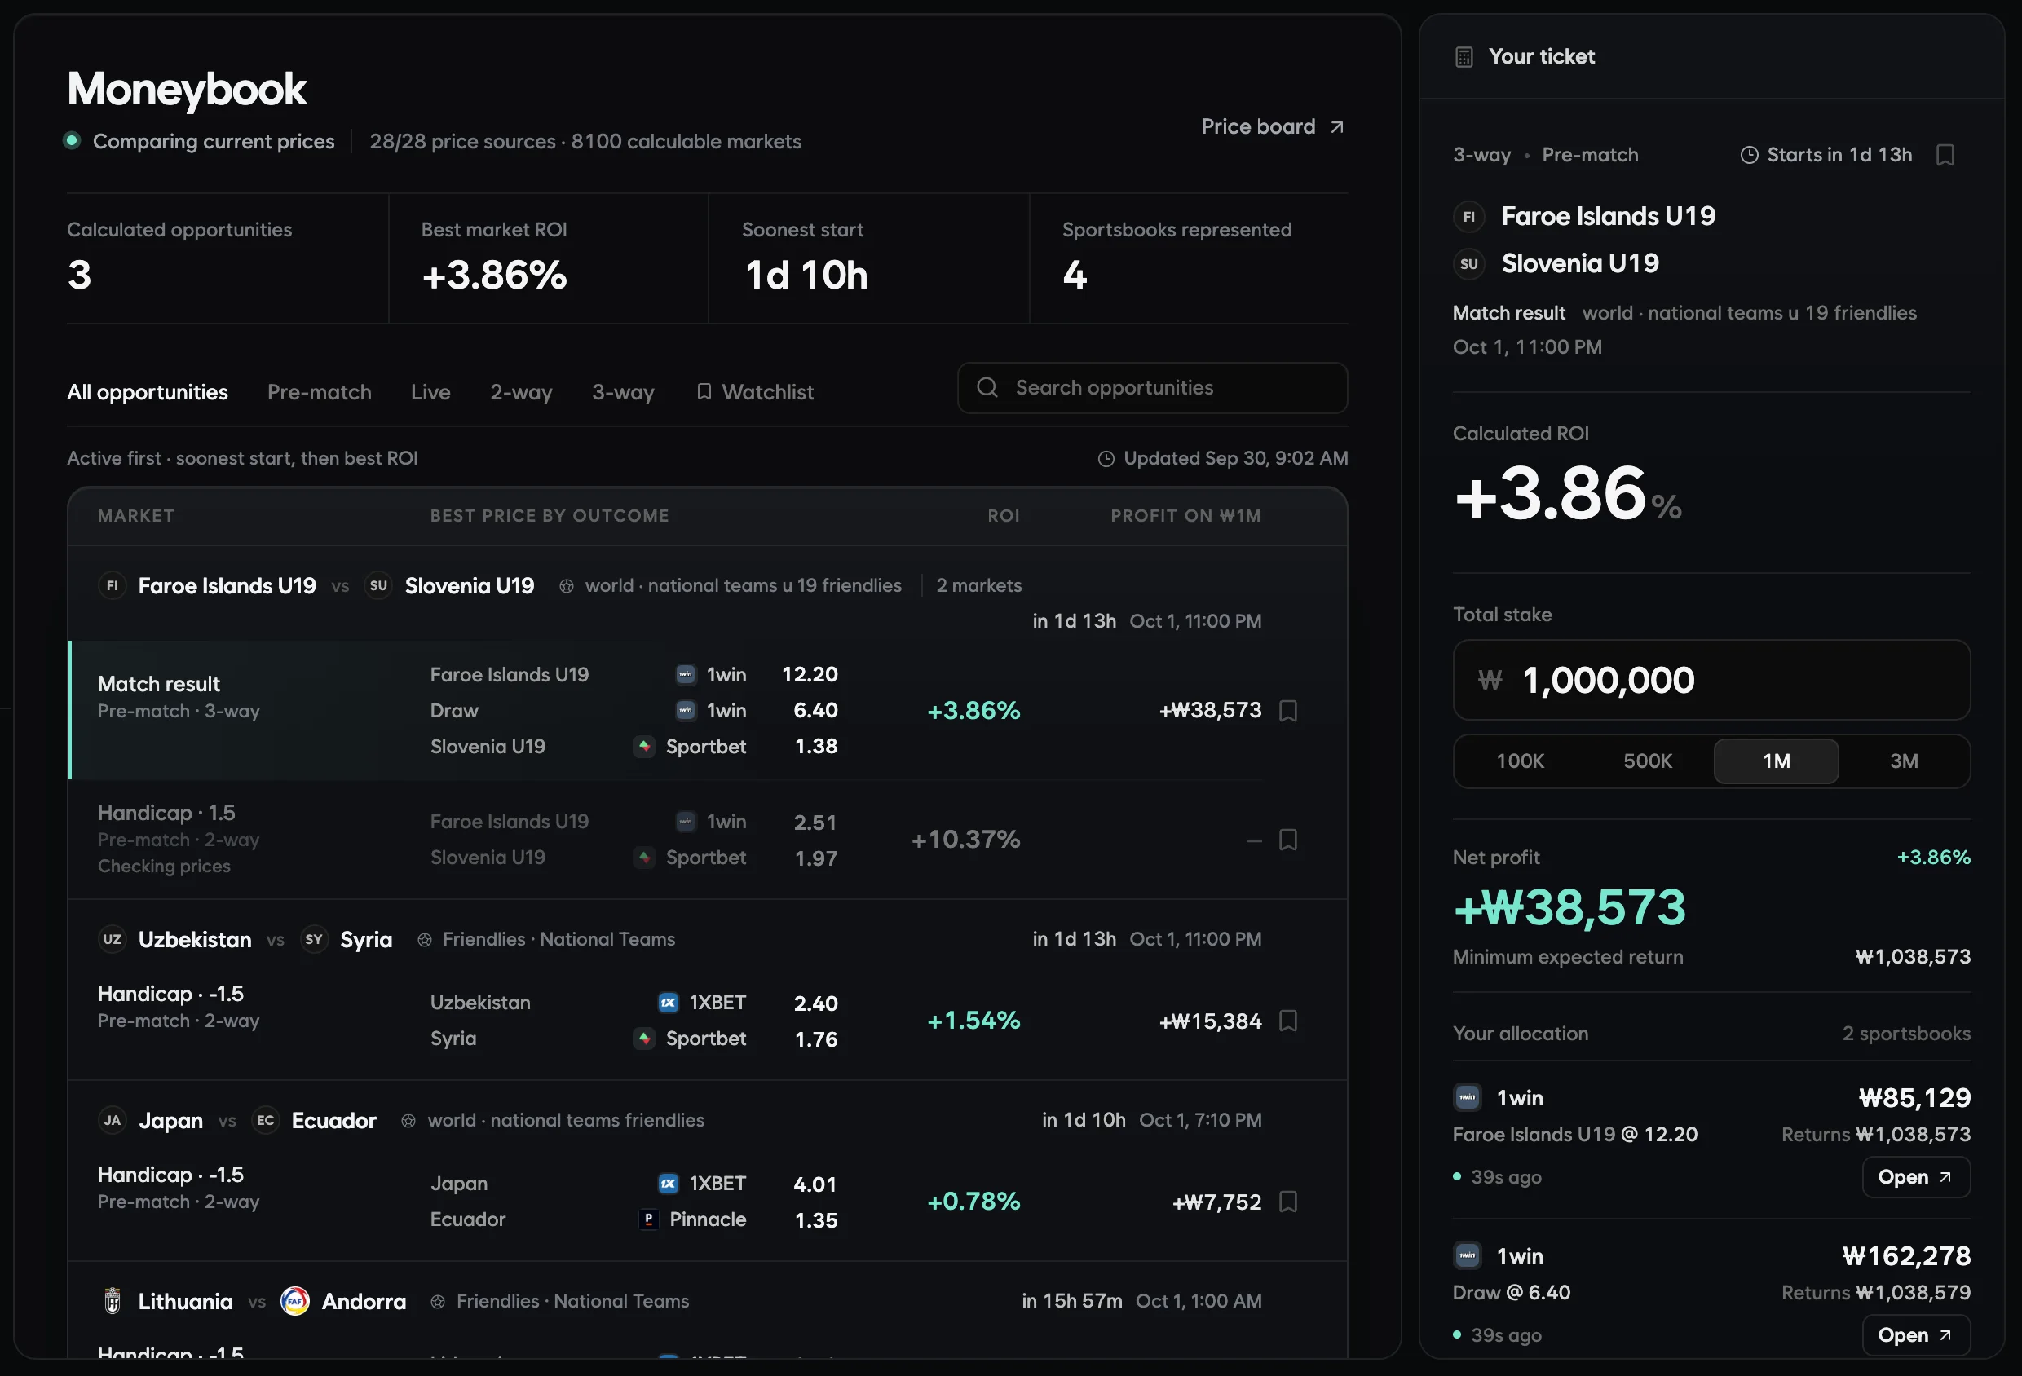Click Sportbet logo on Slovenia U19 1.38

point(644,746)
